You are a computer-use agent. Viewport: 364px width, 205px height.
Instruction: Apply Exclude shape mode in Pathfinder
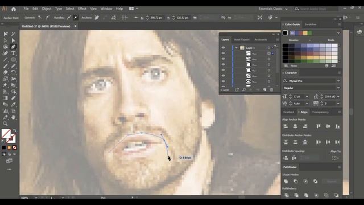click(315, 181)
